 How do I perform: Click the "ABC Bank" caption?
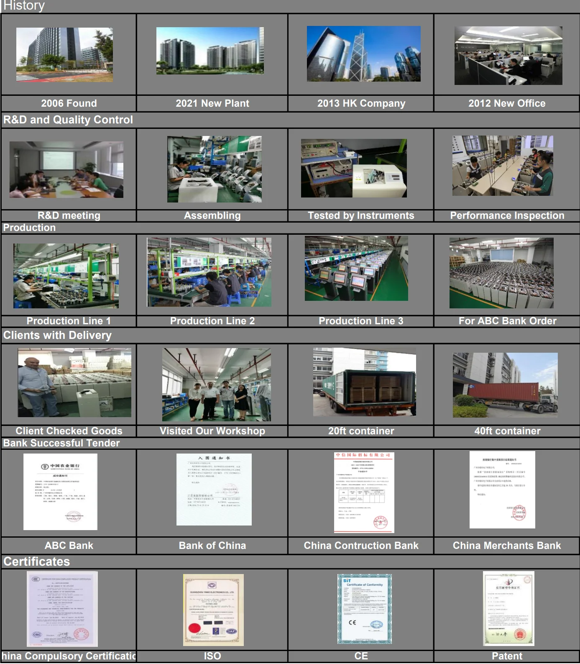point(69,546)
